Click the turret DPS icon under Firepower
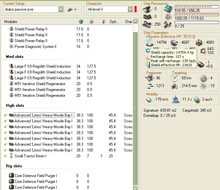 click(150, 78)
